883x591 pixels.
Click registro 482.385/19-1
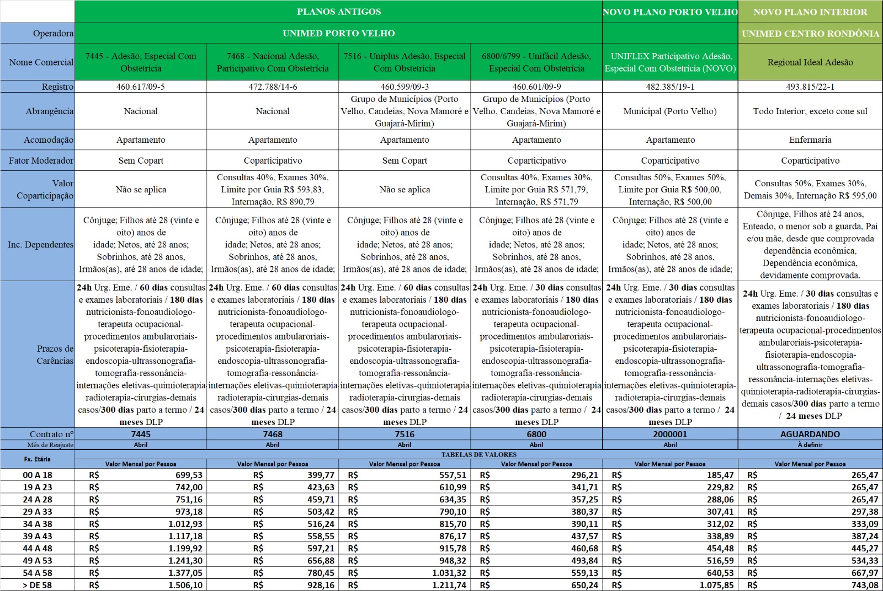coord(670,87)
